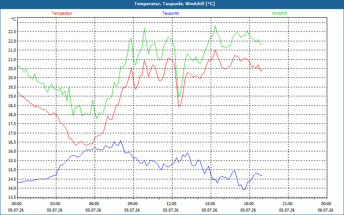Viewport: 344px width, 215px height.
Task: Click the 15:00 time axis label
Action: (x=210, y=204)
